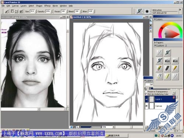
Task: Select the Canvas layer row
Action: coord(160,106)
